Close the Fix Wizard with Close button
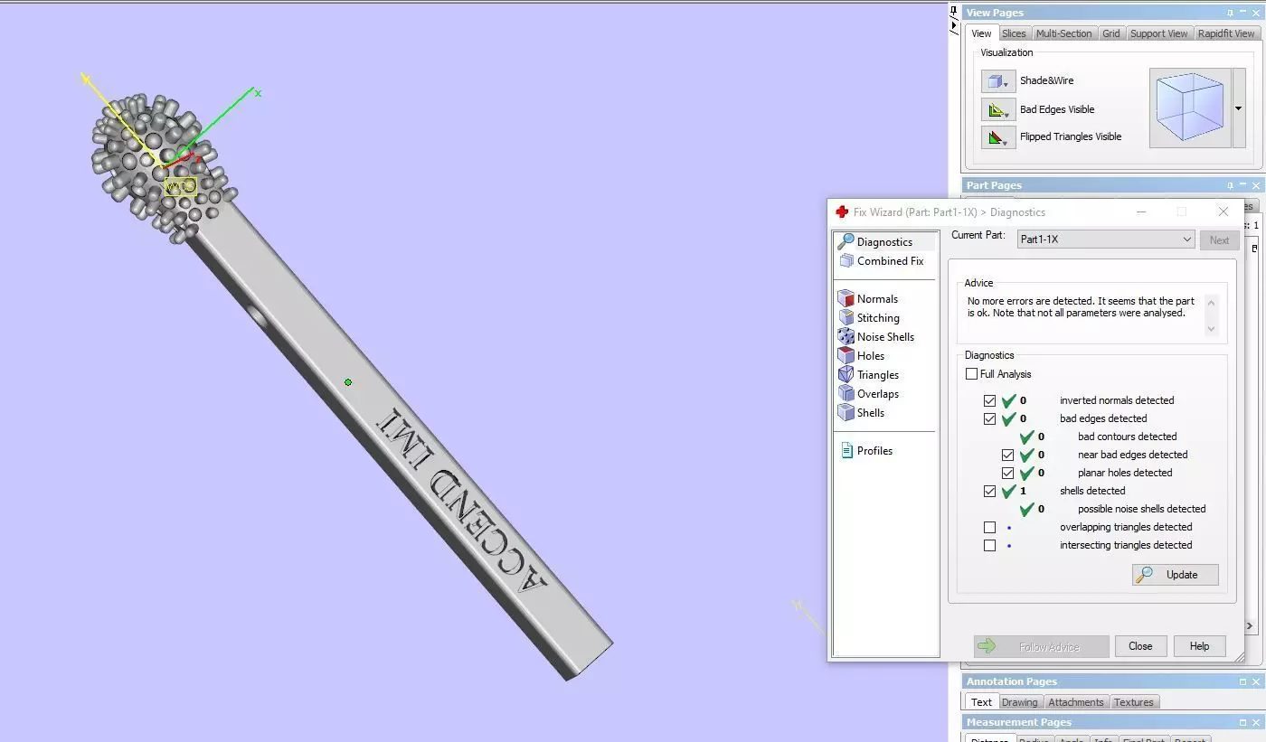The image size is (1266, 742). coord(1140,646)
